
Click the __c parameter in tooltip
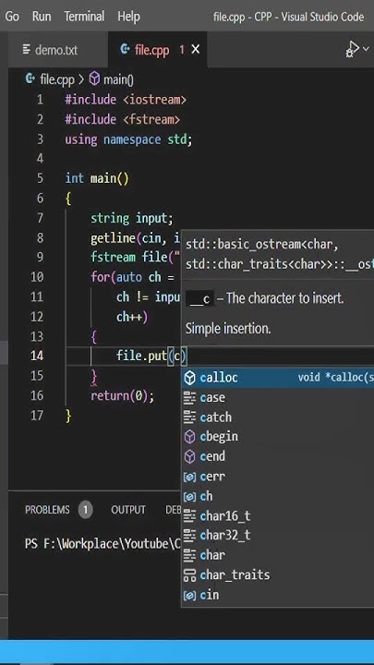pyautogui.click(x=200, y=298)
